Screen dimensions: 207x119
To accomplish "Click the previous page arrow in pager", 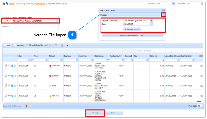I will (x=23, y=106).
